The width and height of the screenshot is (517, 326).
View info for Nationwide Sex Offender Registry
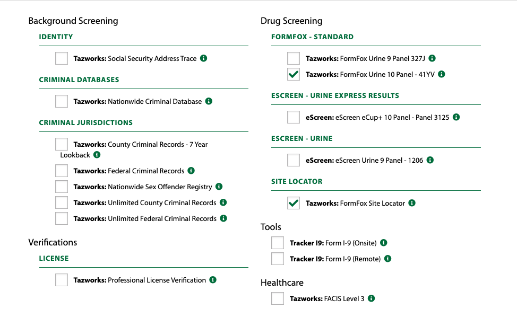pos(219,187)
